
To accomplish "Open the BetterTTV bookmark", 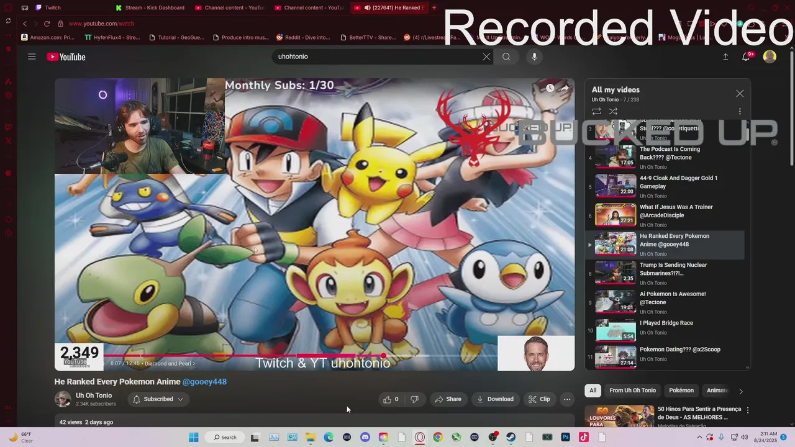I will (368, 37).
